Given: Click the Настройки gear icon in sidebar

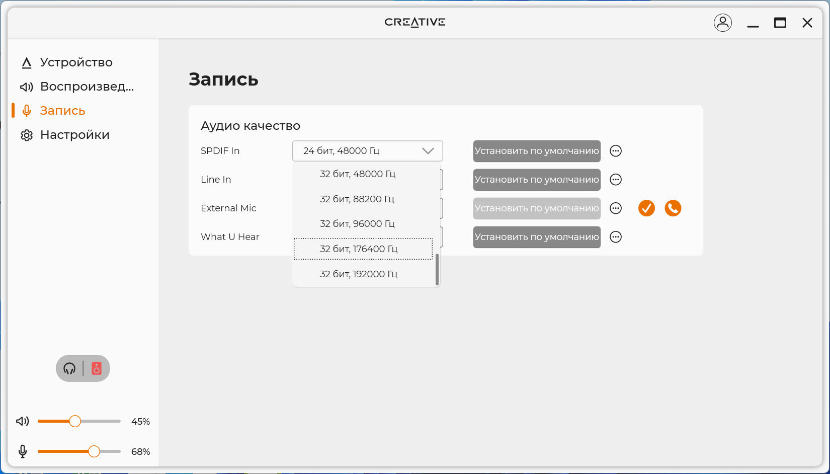Looking at the screenshot, I should tap(27, 135).
